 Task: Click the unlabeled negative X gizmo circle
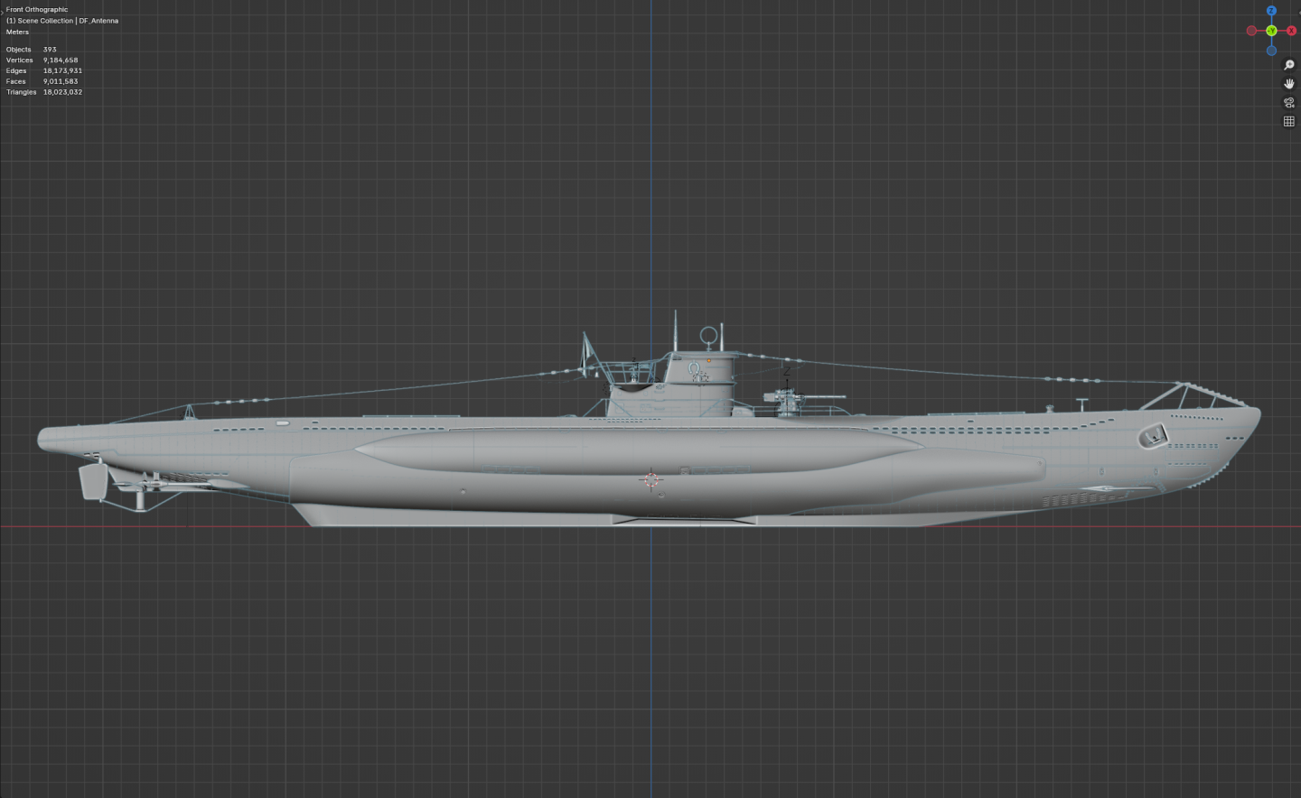[1251, 31]
